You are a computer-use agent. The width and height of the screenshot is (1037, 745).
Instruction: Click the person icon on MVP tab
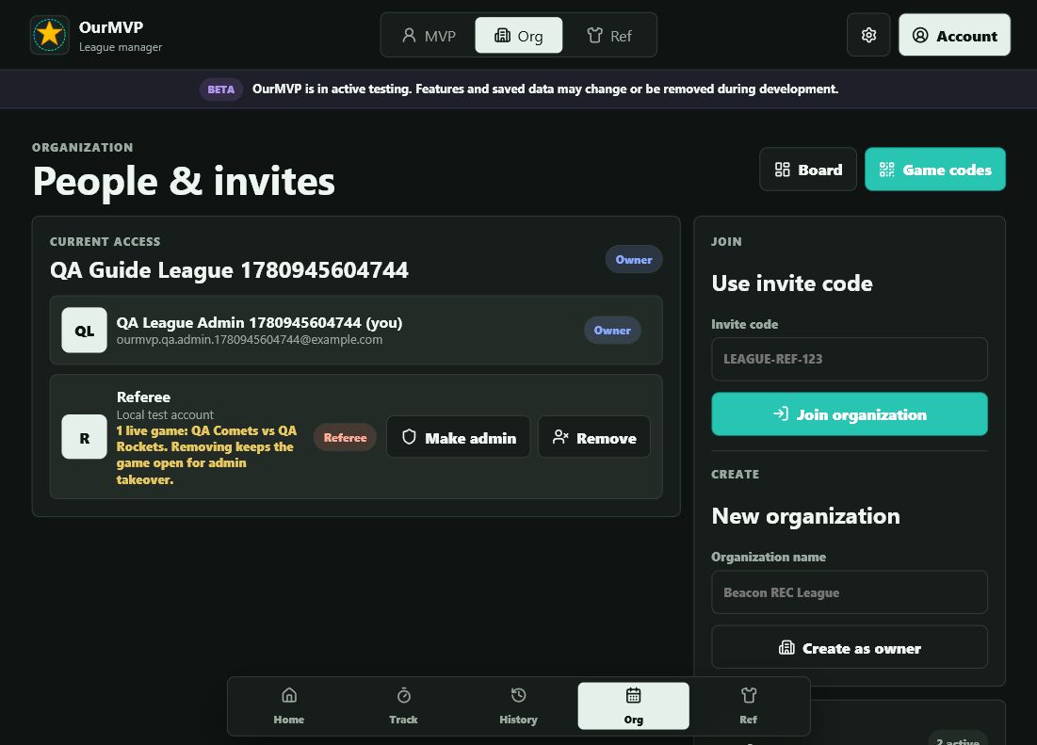[410, 35]
